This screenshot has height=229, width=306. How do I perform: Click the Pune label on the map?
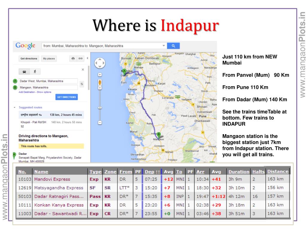(x=203, y=116)
